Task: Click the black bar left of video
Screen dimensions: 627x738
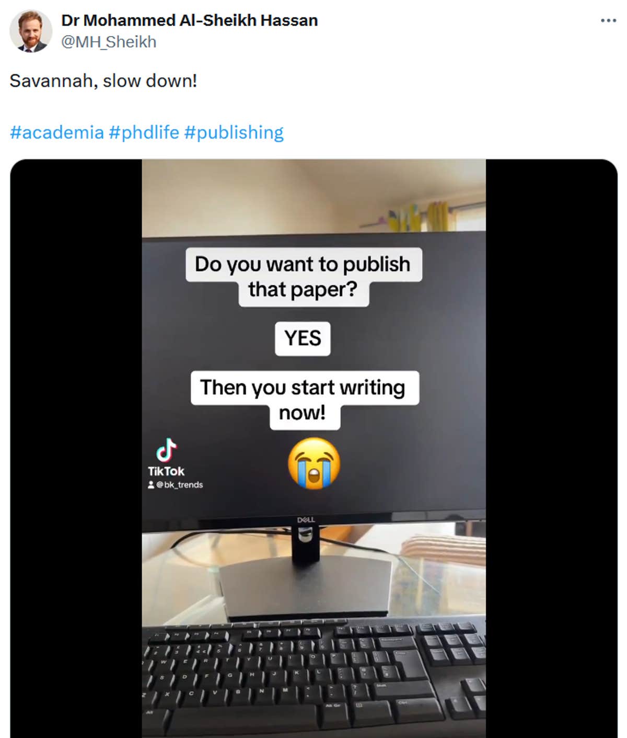Action: coord(76,449)
